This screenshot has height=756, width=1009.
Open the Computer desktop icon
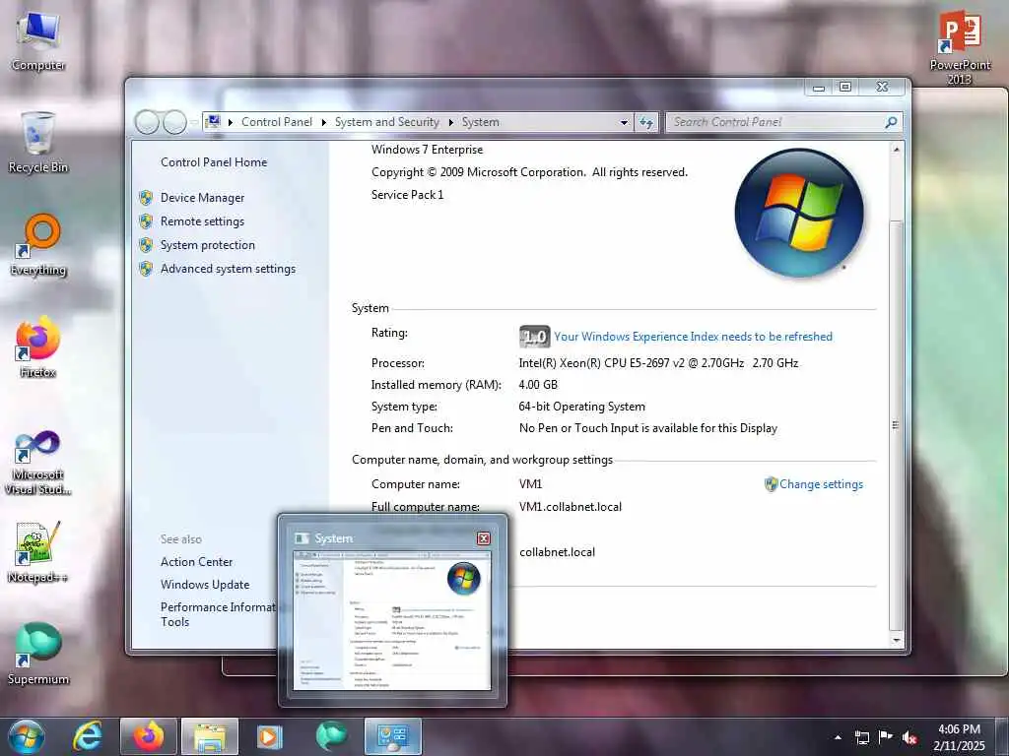click(x=38, y=40)
